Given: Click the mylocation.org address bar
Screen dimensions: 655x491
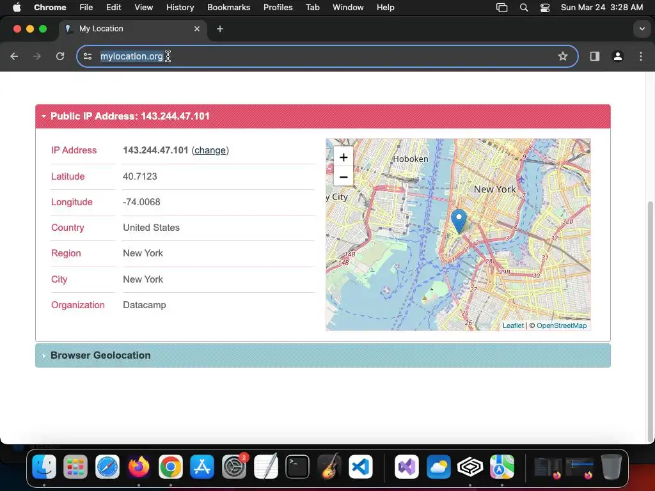Looking at the screenshot, I should point(327,56).
